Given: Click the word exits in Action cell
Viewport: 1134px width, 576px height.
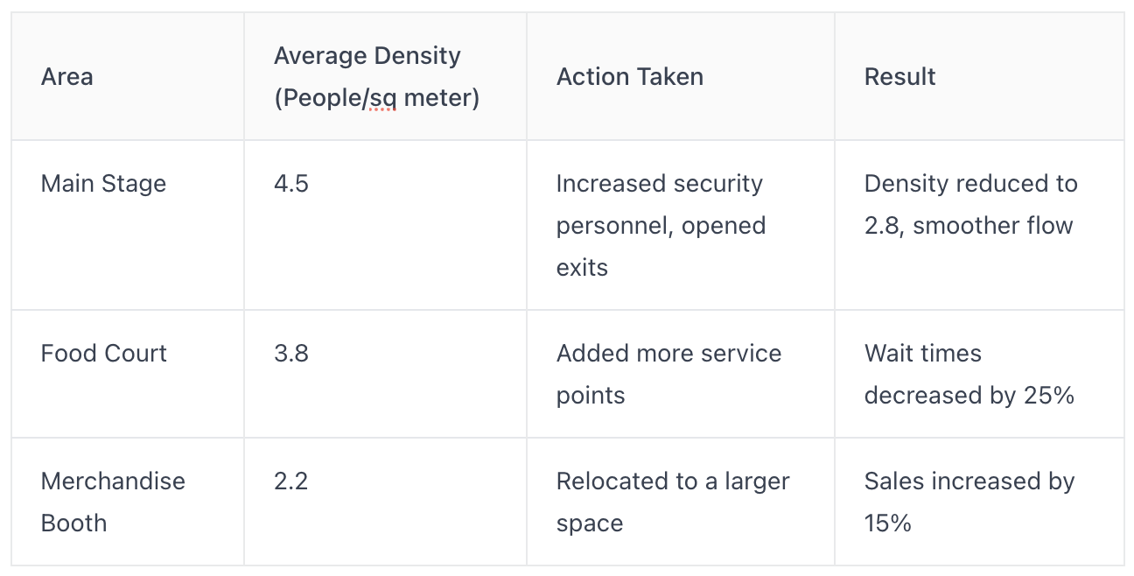Looking at the screenshot, I should [x=582, y=267].
